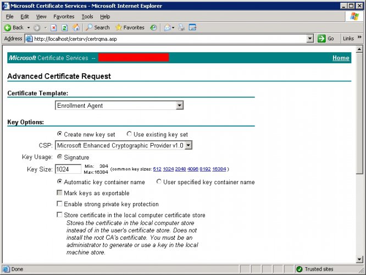Click the Links toolbar label

tap(348, 38)
